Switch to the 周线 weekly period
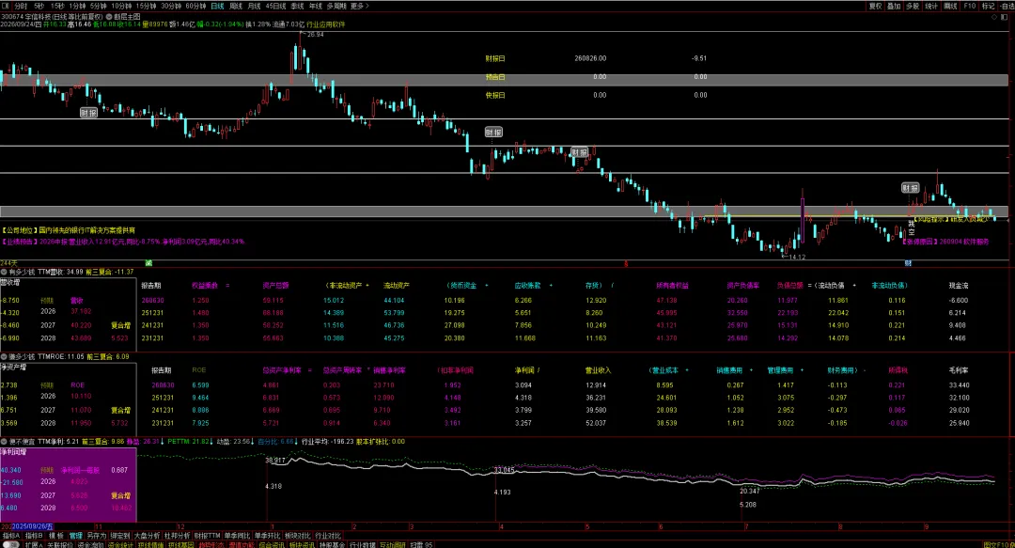 [x=236, y=6]
